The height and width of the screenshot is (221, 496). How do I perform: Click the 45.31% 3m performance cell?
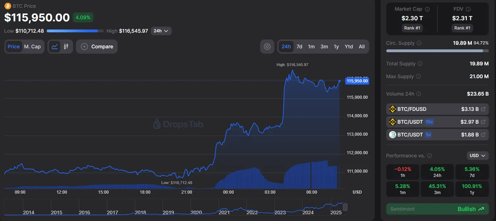437,189
